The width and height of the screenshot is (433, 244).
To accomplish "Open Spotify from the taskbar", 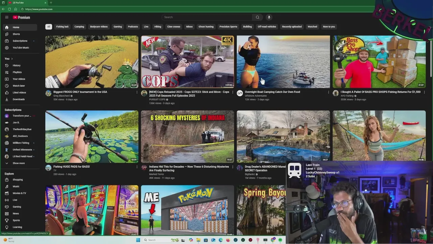I will 280,240.
